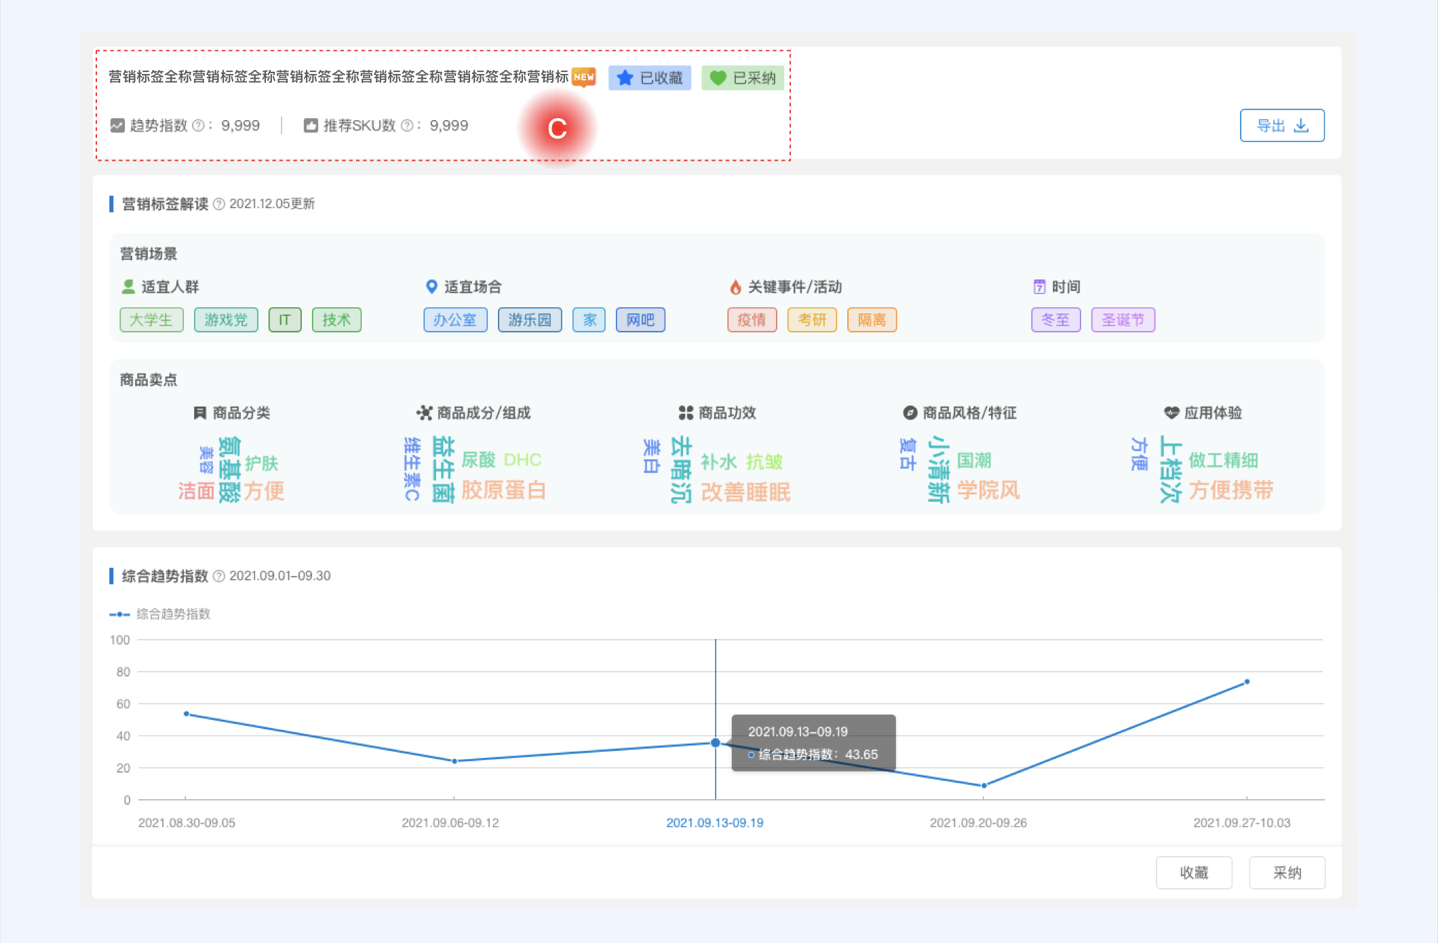Click the 胶原蛋白 word in word cloud
1438x943 pixels.
point(504,490)
